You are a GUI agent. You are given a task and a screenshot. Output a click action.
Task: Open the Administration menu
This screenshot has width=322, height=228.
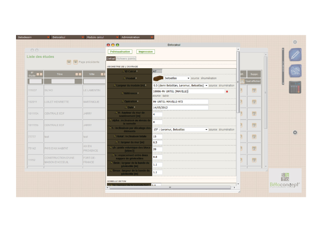tap(137, 37)
